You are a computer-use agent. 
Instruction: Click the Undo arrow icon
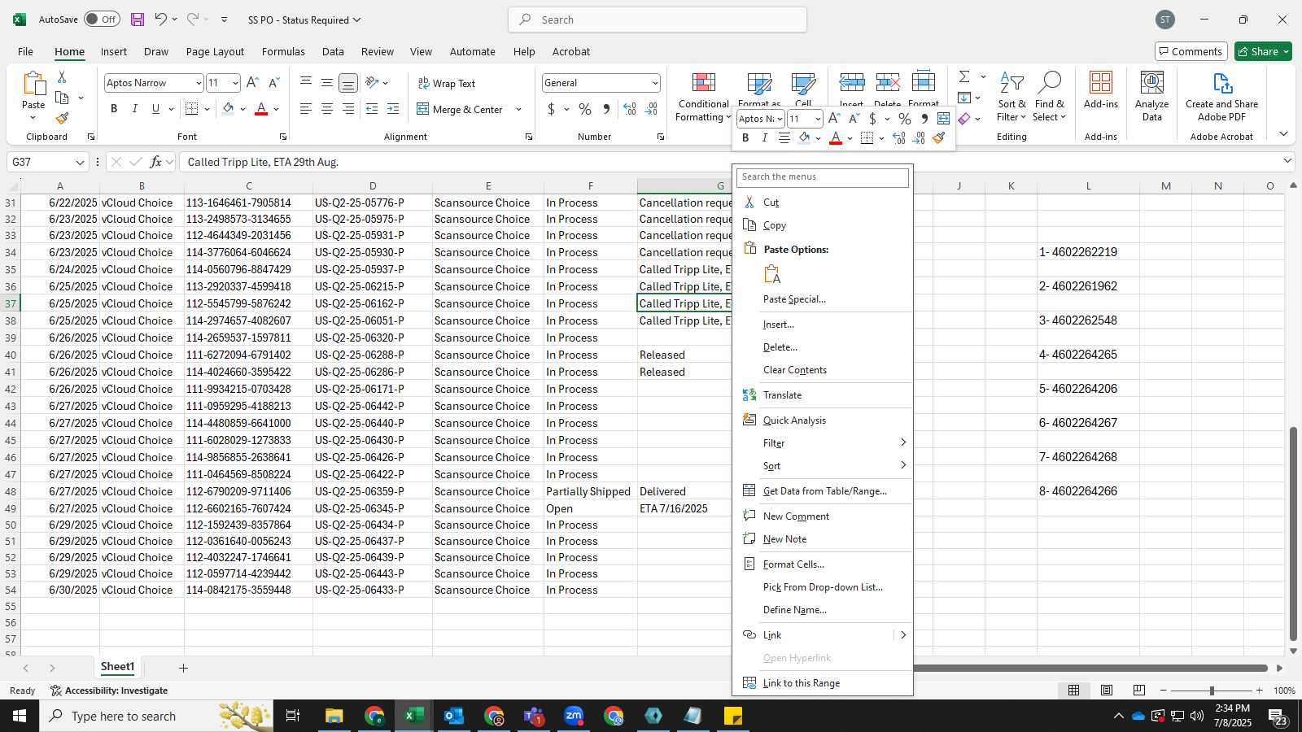tap(160, 19)
